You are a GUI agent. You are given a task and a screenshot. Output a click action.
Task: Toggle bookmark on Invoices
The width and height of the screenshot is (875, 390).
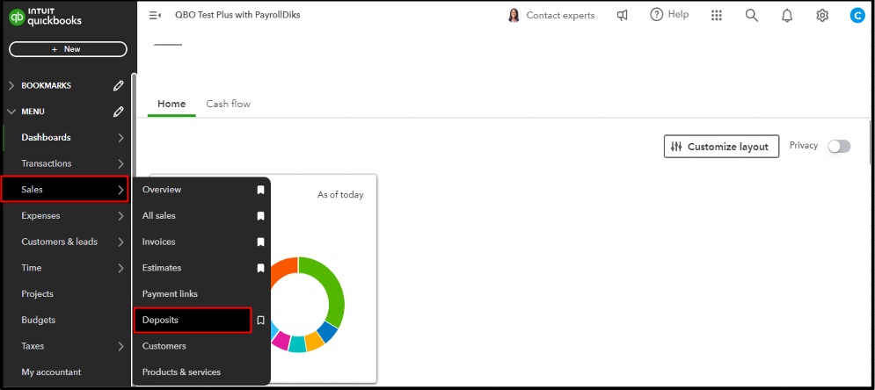pyautogui.click(x=260, y=242)
